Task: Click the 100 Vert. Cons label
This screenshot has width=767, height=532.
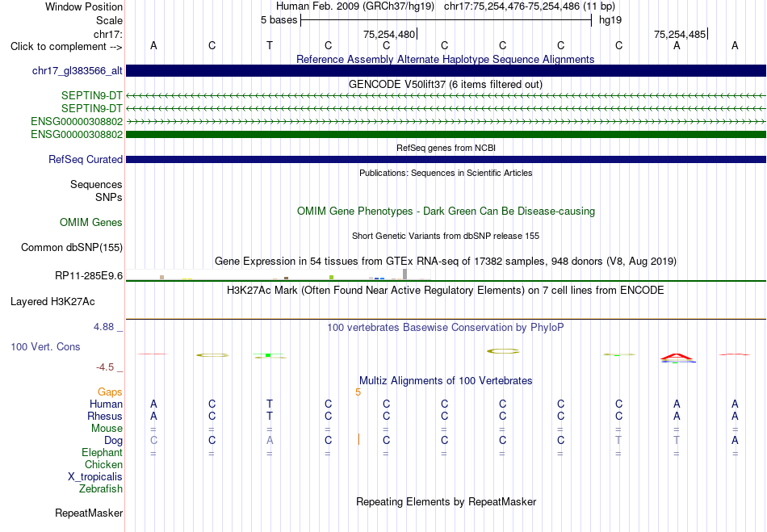Action: pyautogui.click(x=45, y=346)
